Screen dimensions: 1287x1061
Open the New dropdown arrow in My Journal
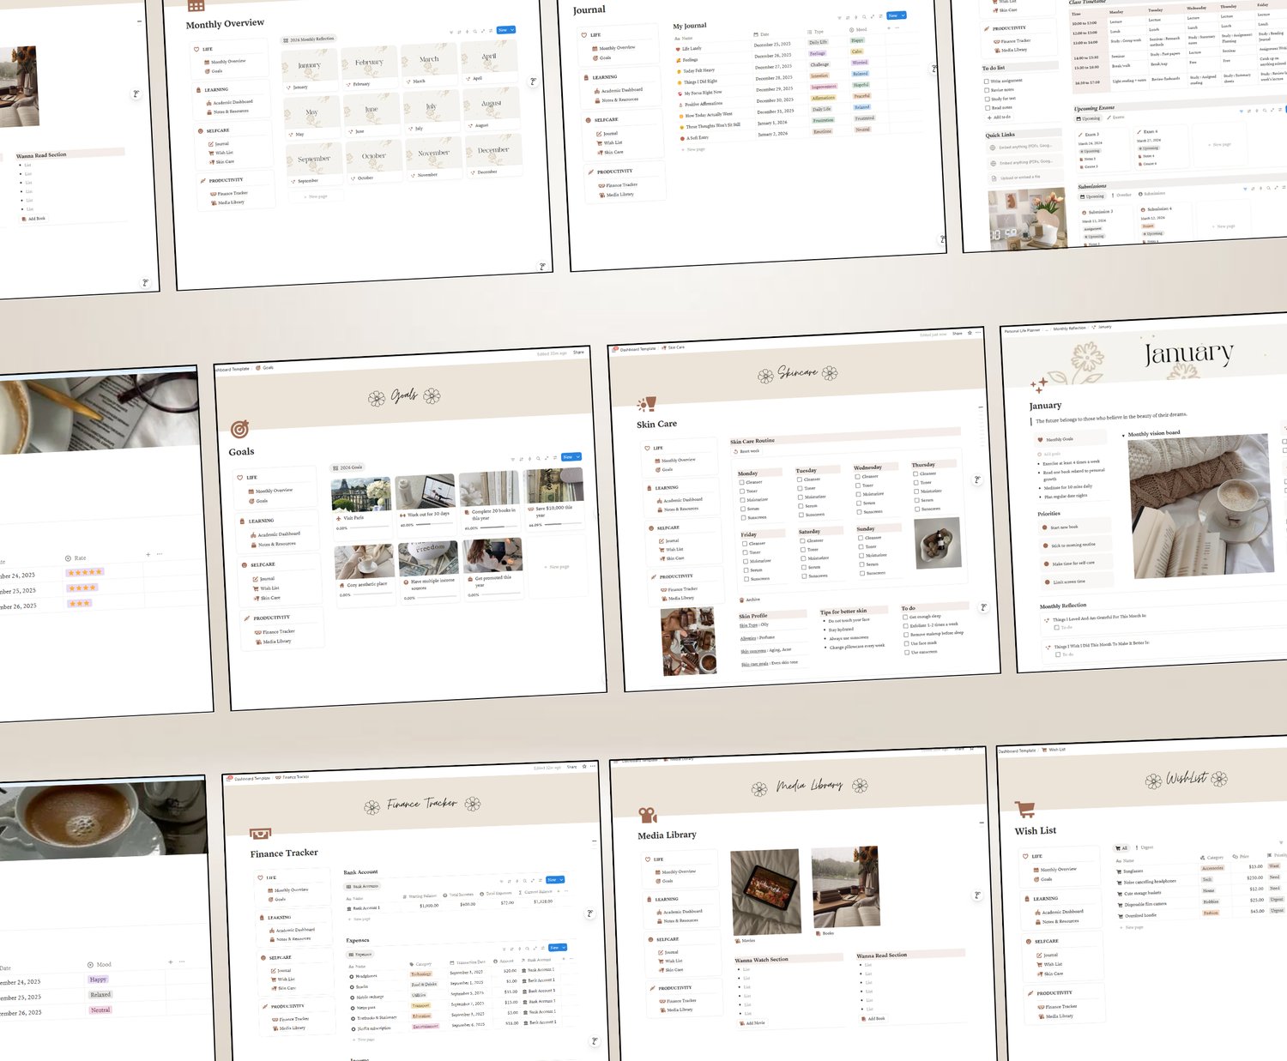(903, 15)
